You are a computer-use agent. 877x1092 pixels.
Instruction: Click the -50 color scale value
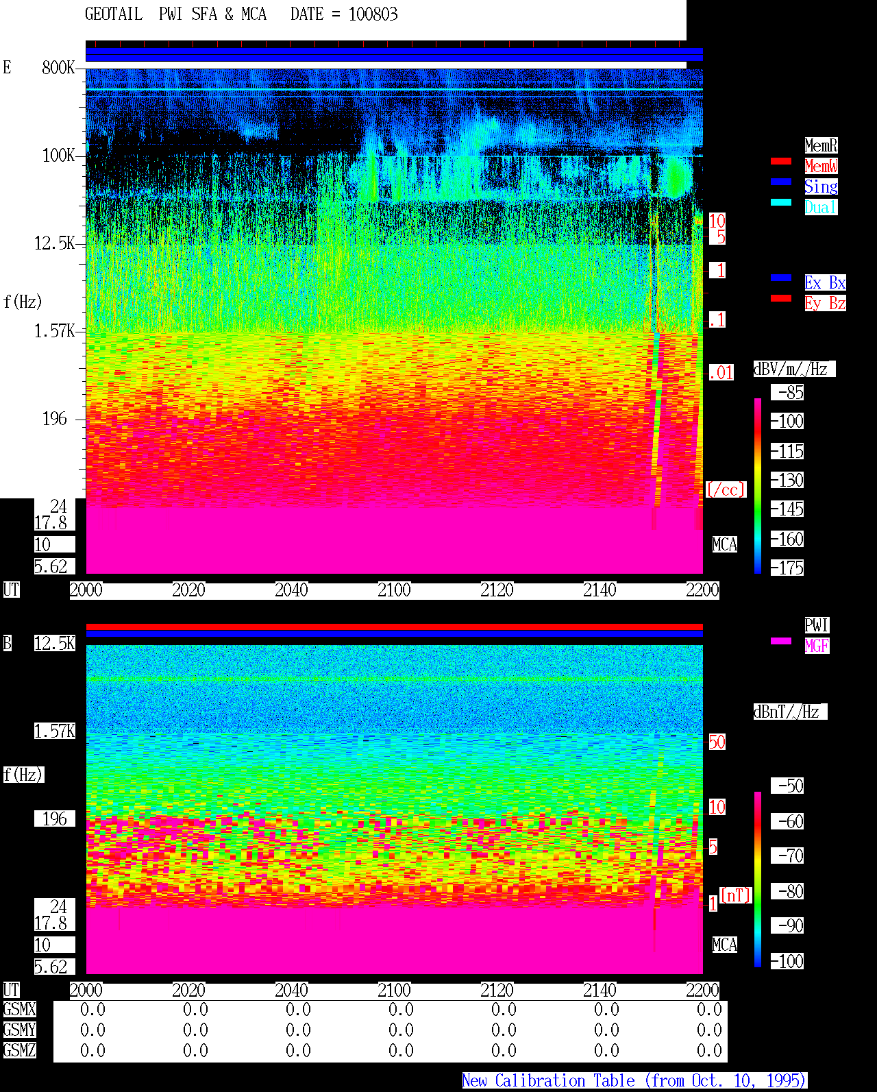788,786
